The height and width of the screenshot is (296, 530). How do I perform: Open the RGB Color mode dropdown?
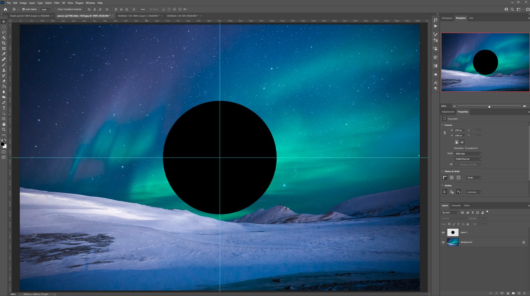click(468, 153)
